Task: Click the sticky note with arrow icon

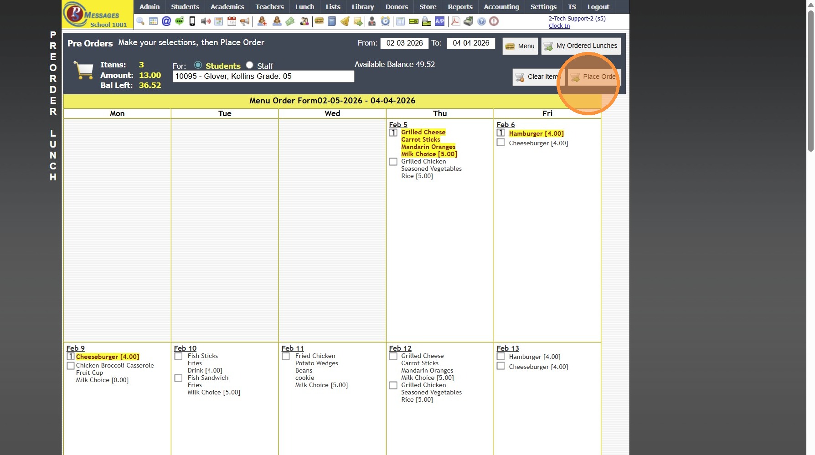Action: coord(358,21)
